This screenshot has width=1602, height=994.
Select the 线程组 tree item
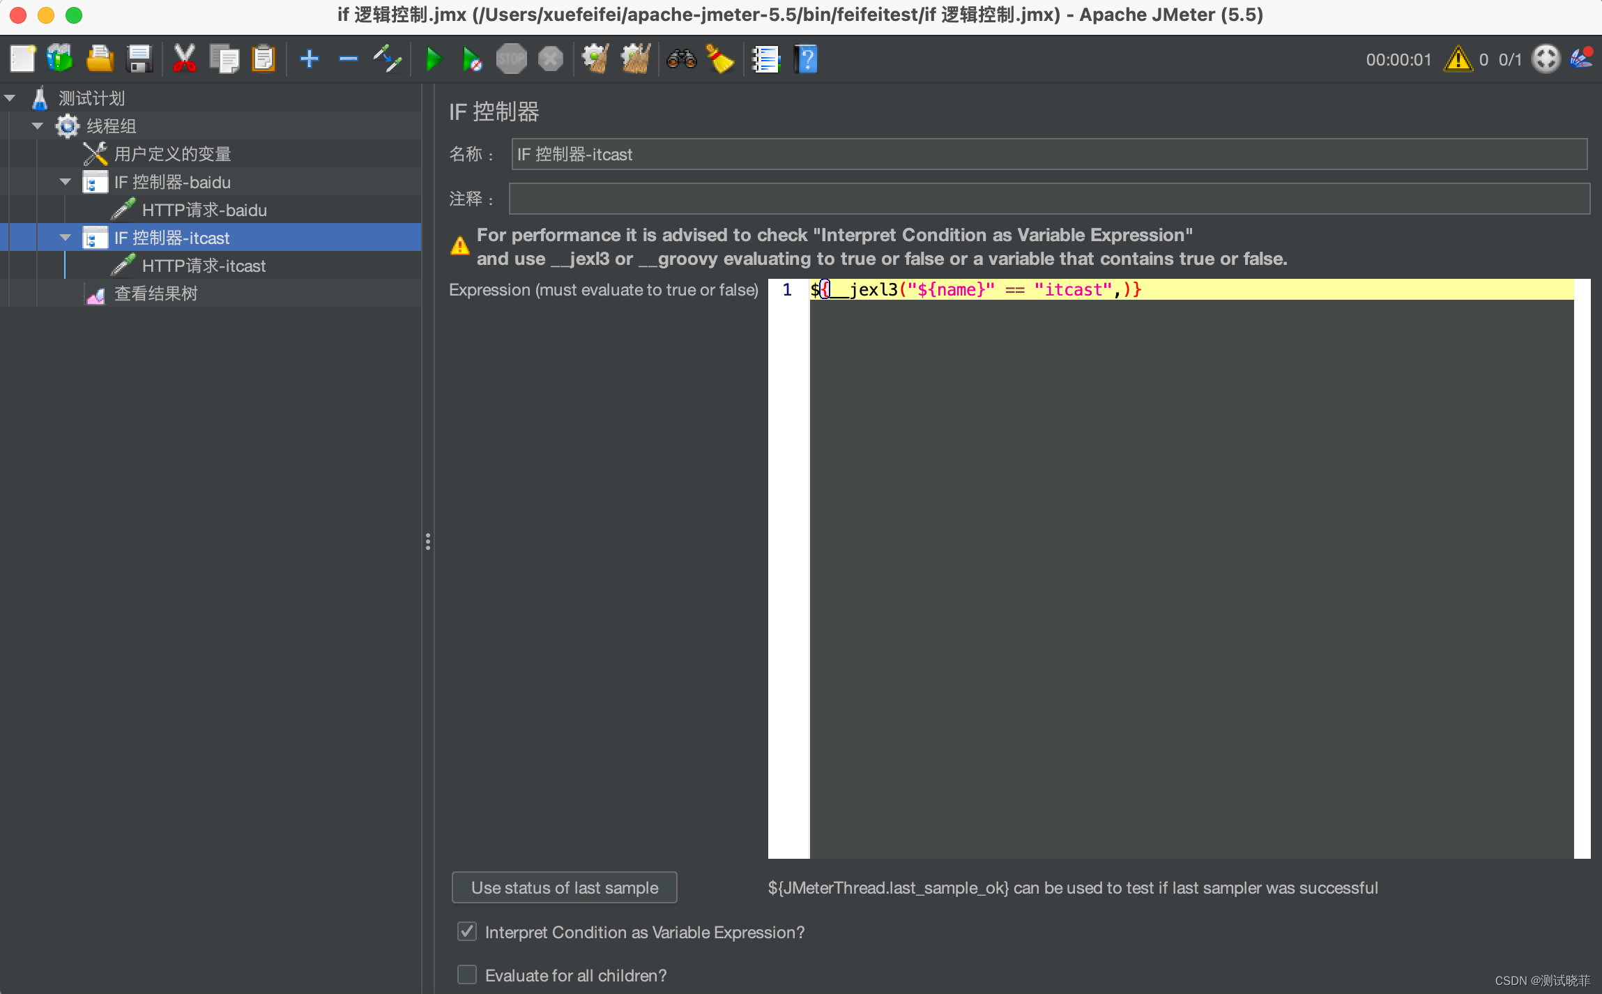coord(111,126)
